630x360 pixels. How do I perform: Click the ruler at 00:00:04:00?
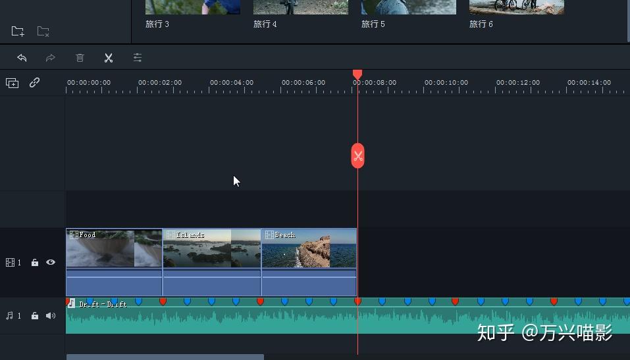(232, 83)
